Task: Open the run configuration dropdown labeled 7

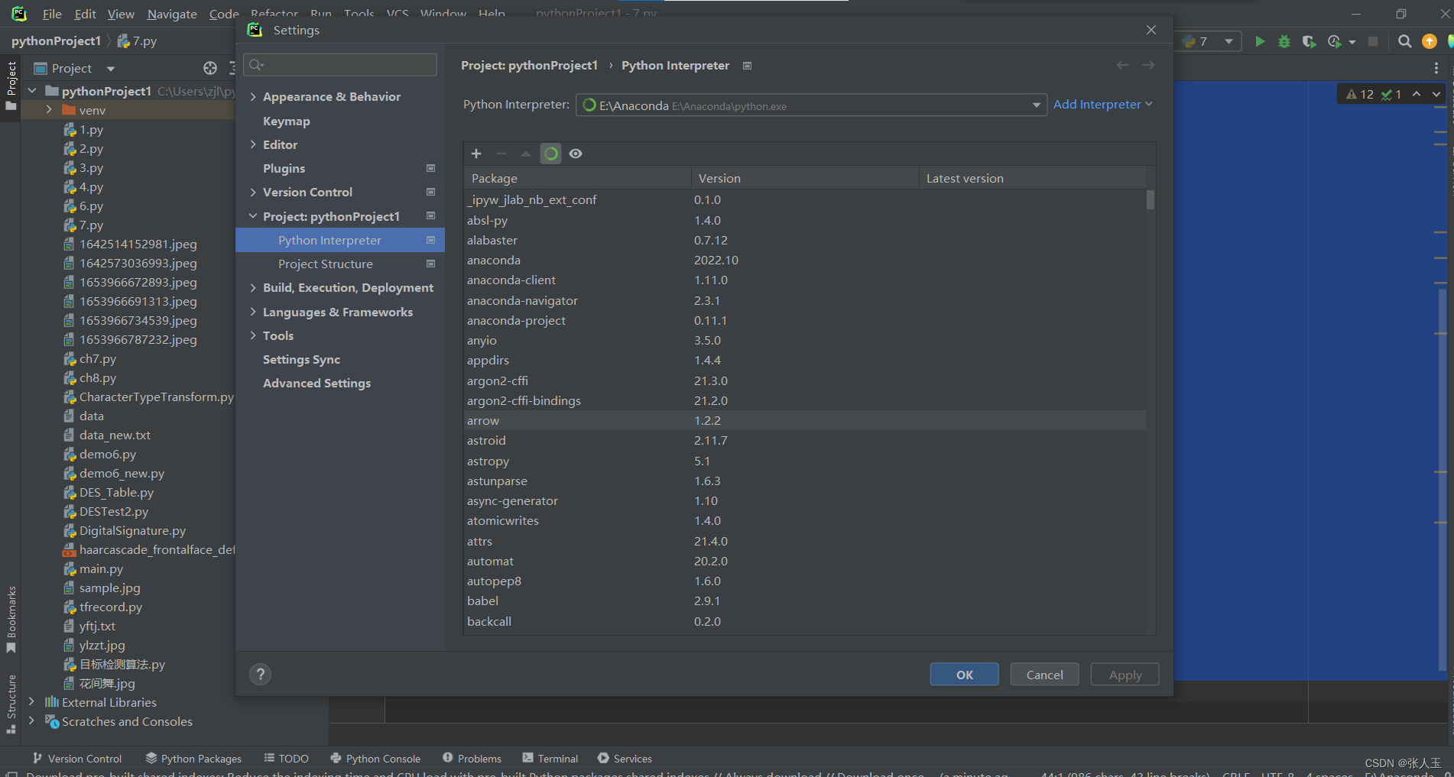Action: pyautogui.click(x=1208, y=41)
